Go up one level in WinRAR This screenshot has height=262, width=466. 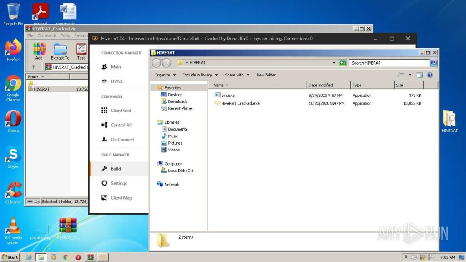click(x=33, y=67)
